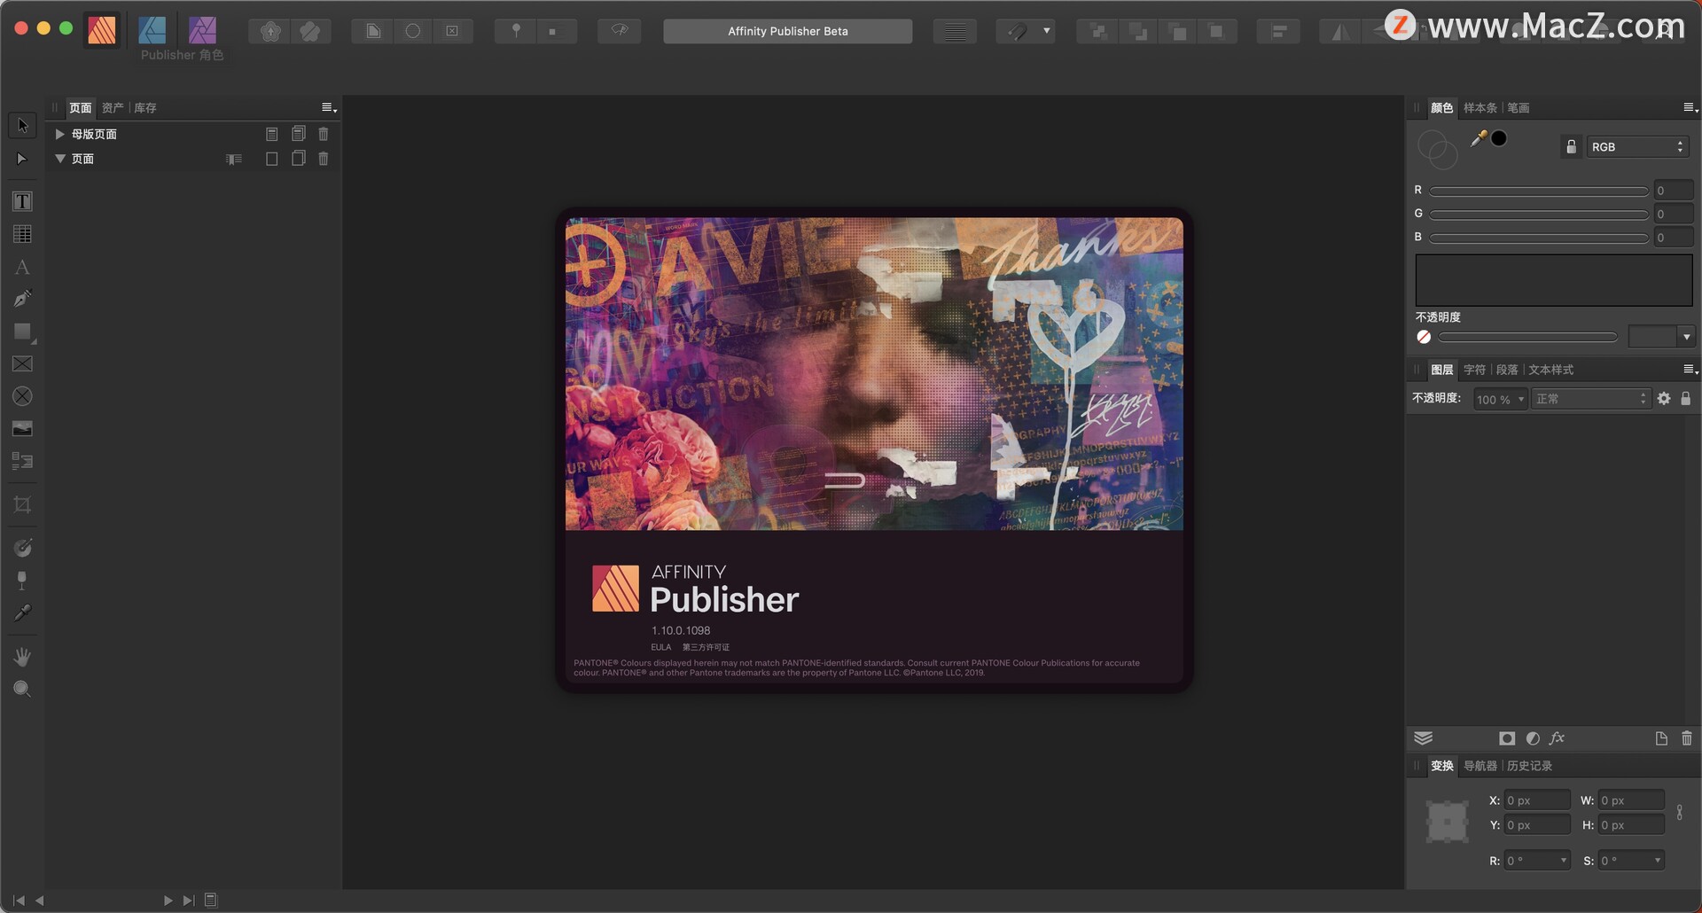The height and width of the screenshot is (913, 1702).
Task: Go to the next page button
Action: [168, 900]
